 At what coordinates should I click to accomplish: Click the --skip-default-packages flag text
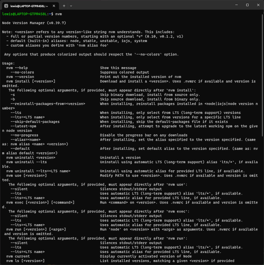click(x=35, y=121)
